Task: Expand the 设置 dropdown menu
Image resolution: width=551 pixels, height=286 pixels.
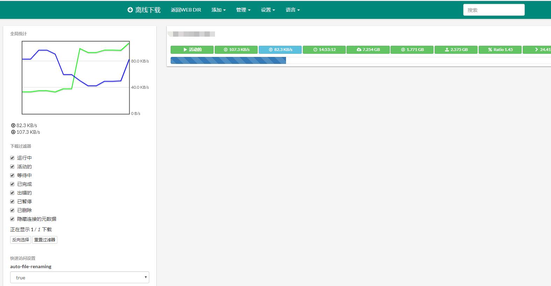Action: click(268, 10)
